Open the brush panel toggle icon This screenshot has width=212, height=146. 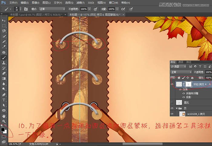click(26, 9)
